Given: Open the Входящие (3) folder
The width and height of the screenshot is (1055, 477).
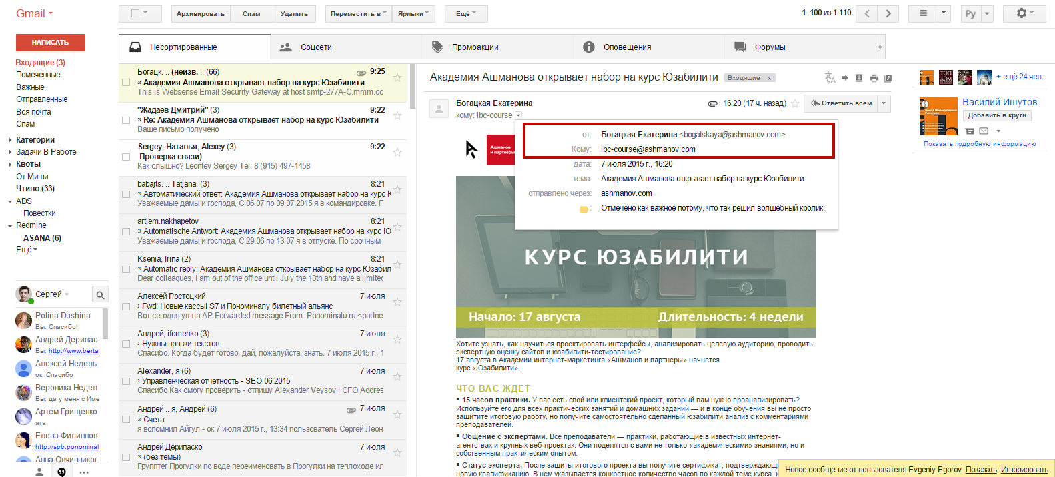Looking at the screenshot, I should [41, 63].
